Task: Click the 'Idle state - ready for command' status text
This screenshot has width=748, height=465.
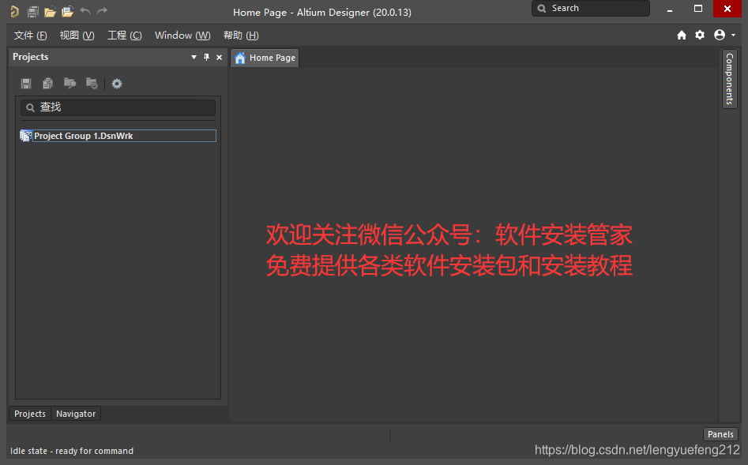Action: [72, 451]
